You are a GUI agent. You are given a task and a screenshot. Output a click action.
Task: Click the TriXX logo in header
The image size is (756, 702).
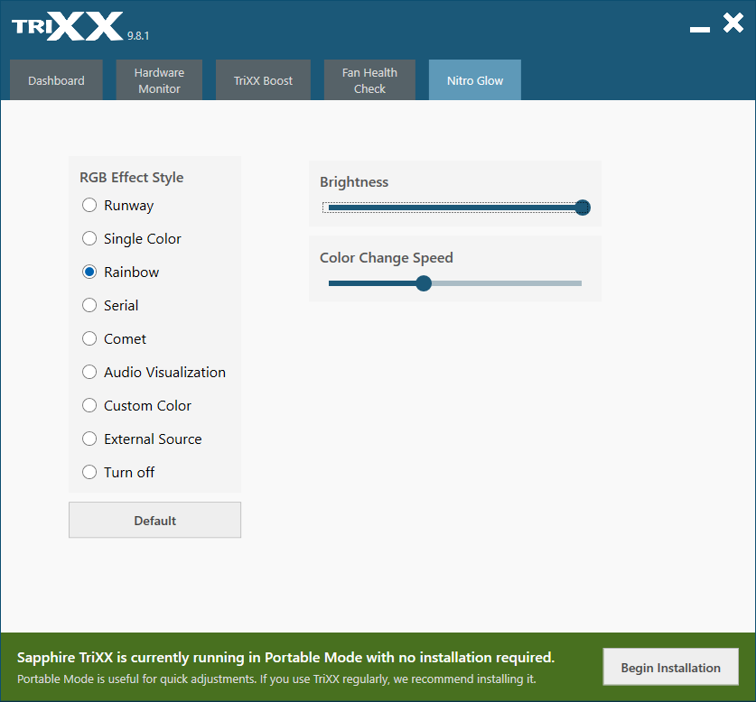68,26
